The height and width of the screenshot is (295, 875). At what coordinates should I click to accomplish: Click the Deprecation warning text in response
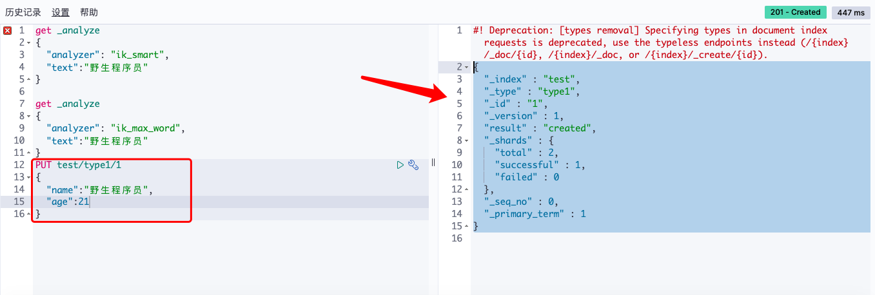tap(661, 43)
